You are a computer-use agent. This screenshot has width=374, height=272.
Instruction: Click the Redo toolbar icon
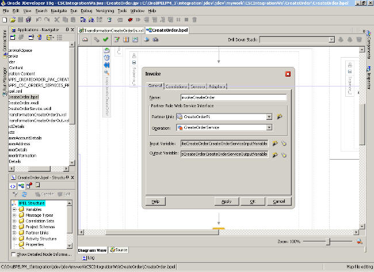[47, 20]
